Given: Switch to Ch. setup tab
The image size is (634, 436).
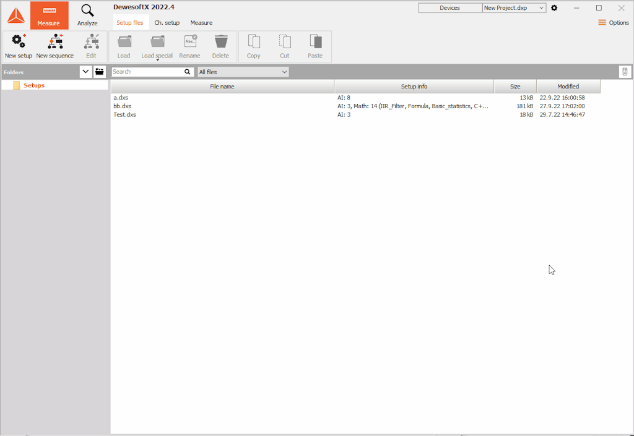Looking at the screenshot, I should (x=167, y=23).
